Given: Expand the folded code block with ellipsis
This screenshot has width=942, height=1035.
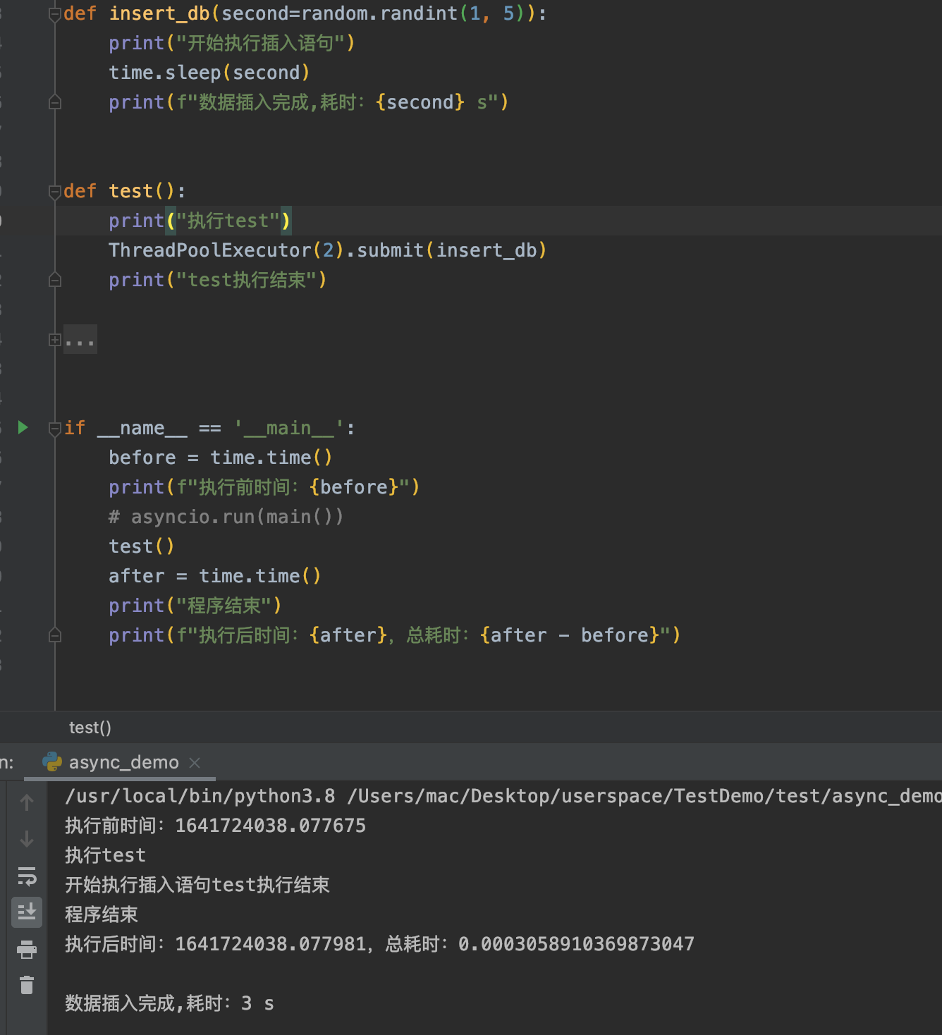Looking at the screenshot, I should [55, 340].
